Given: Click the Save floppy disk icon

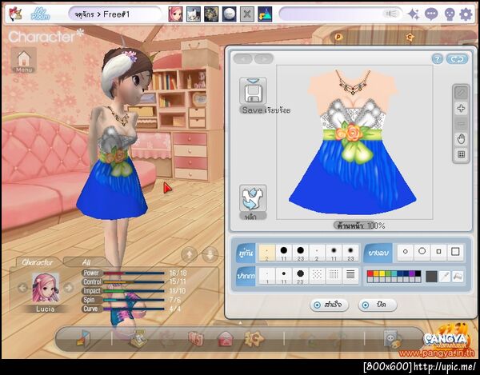Looking at the screenshot, I should (x=253, y=91).
